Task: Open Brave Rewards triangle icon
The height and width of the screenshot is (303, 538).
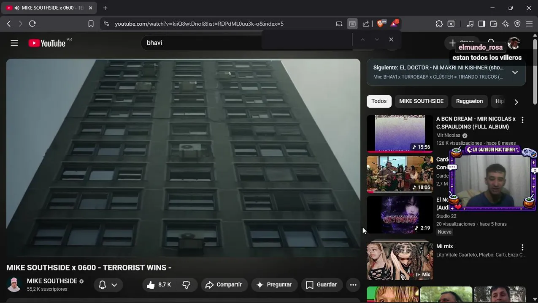Action: coord(394,24)
